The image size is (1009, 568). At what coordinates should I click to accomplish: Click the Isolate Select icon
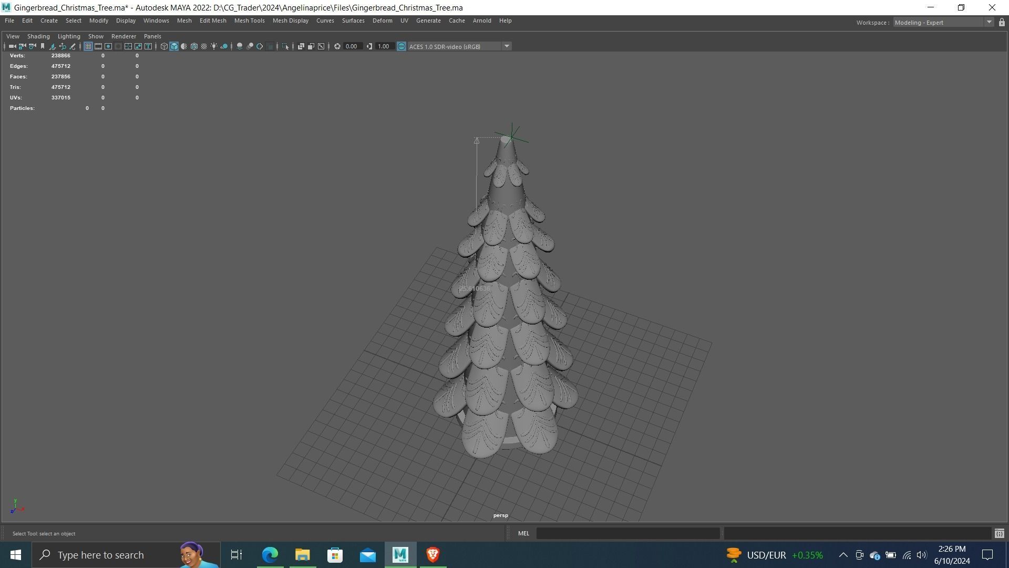pos(285,46)
